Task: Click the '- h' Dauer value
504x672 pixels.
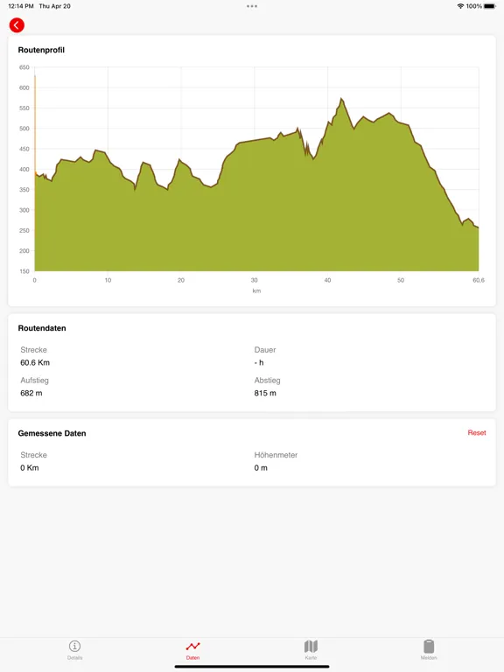Action: (259, 362)
